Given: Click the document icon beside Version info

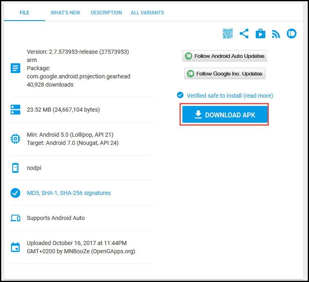Looking at the screenshot, I should [16, 68].
